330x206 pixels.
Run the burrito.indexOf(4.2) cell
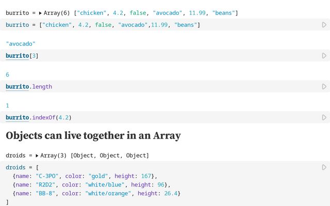click(324, 117)
